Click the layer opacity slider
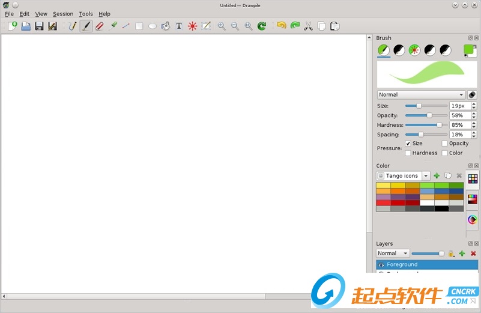 (428, 254)
